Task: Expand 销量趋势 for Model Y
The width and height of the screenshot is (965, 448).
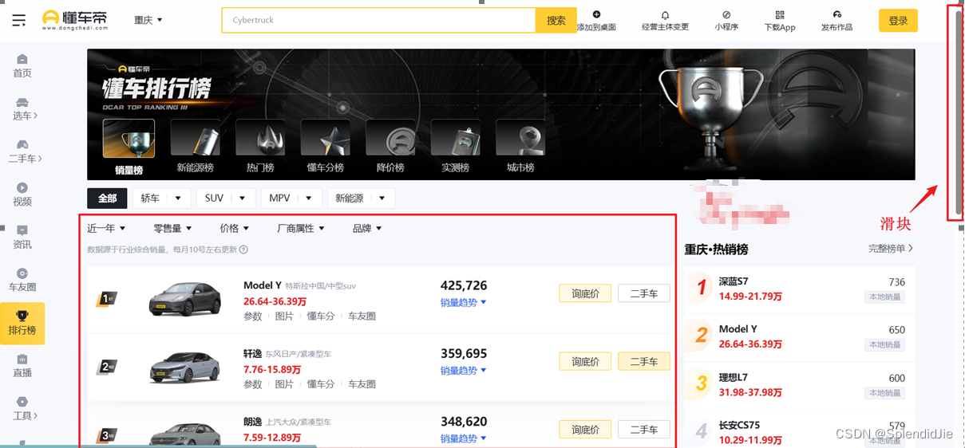Action: click(464, 303)
